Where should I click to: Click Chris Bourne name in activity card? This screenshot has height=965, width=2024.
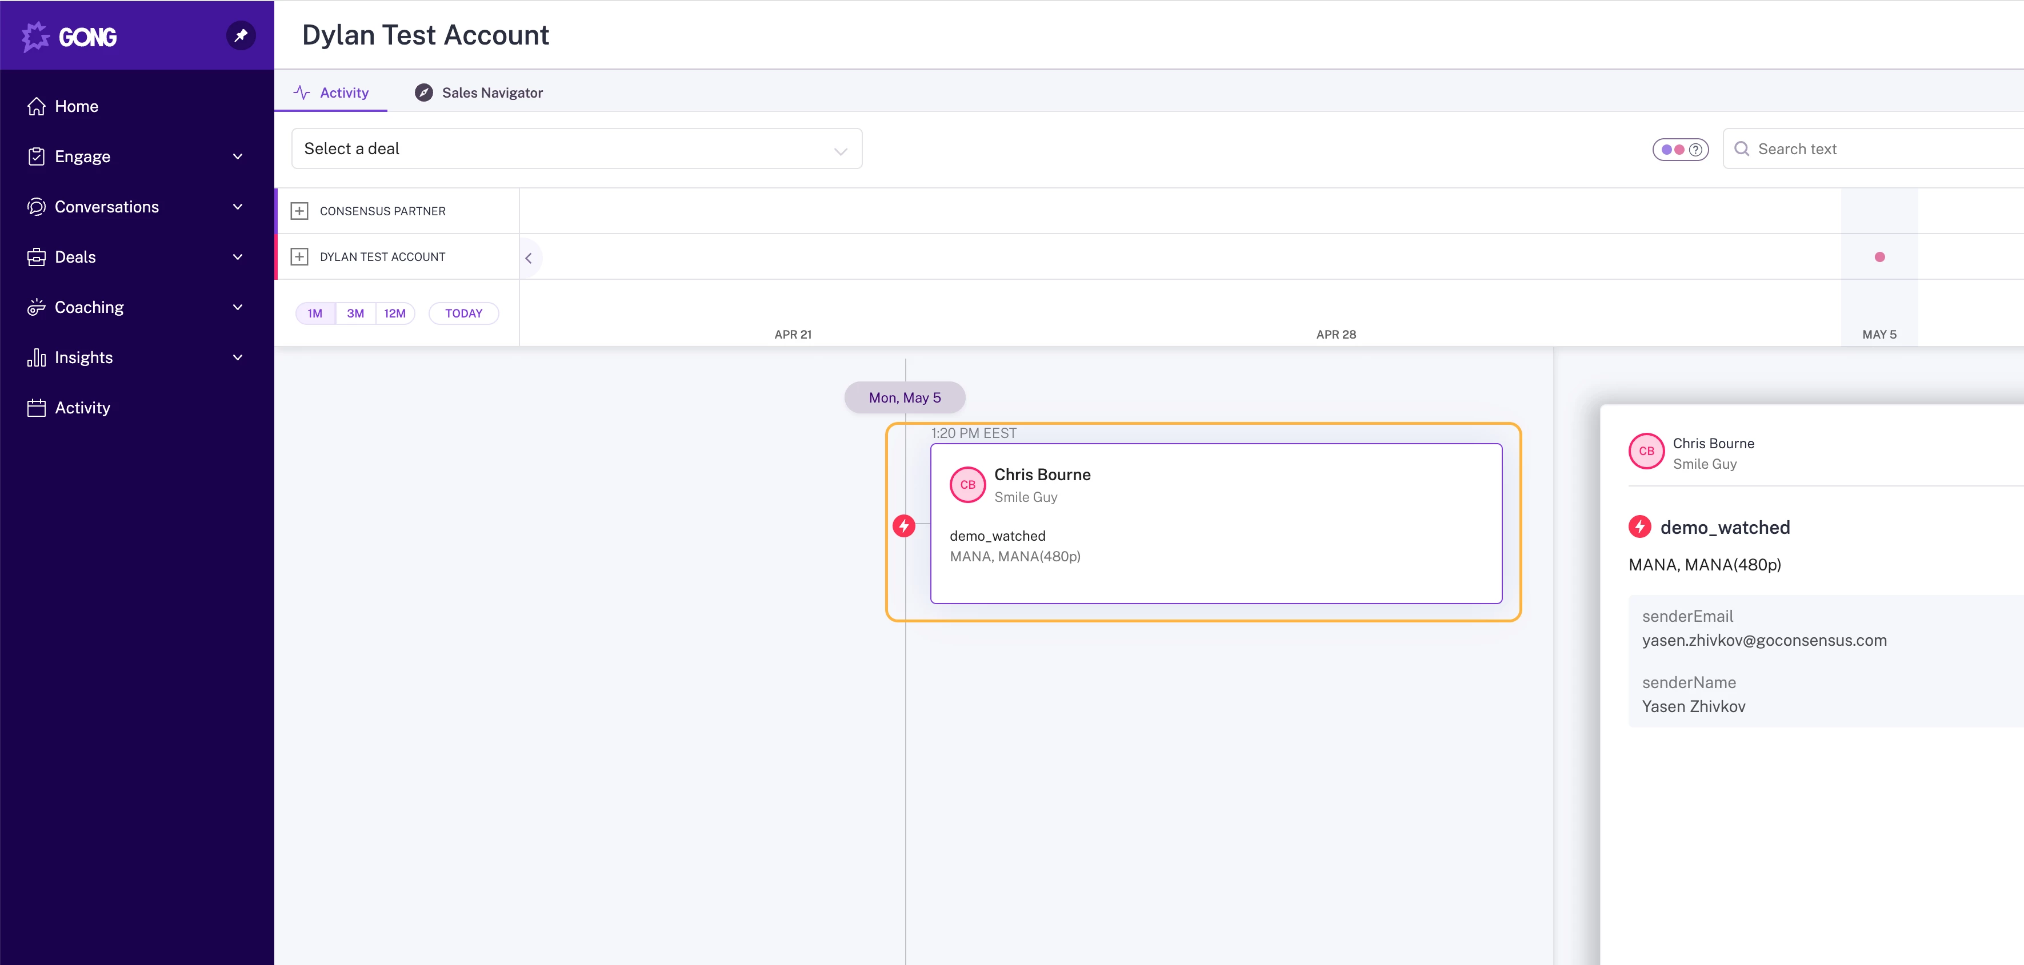[1042, 475]
